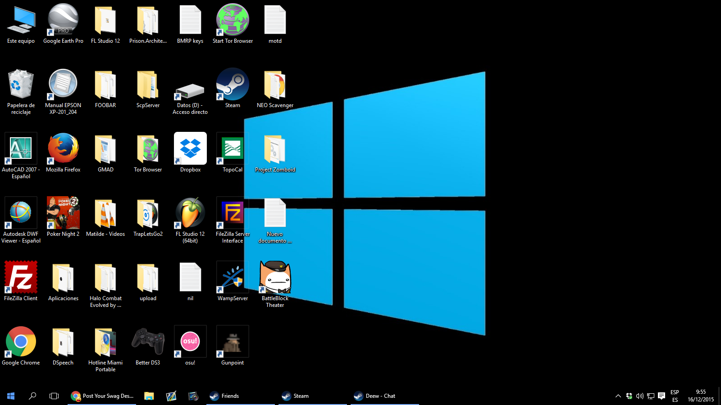Select the Halo Combat Evolved folder

(x=105, y=285)
